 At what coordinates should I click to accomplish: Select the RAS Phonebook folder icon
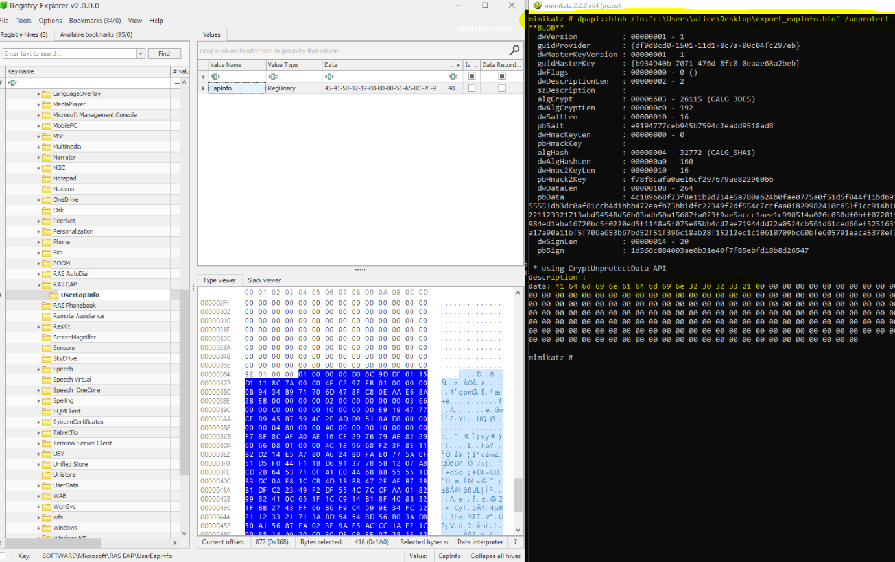pyautogui.click(x=47, y=306)
